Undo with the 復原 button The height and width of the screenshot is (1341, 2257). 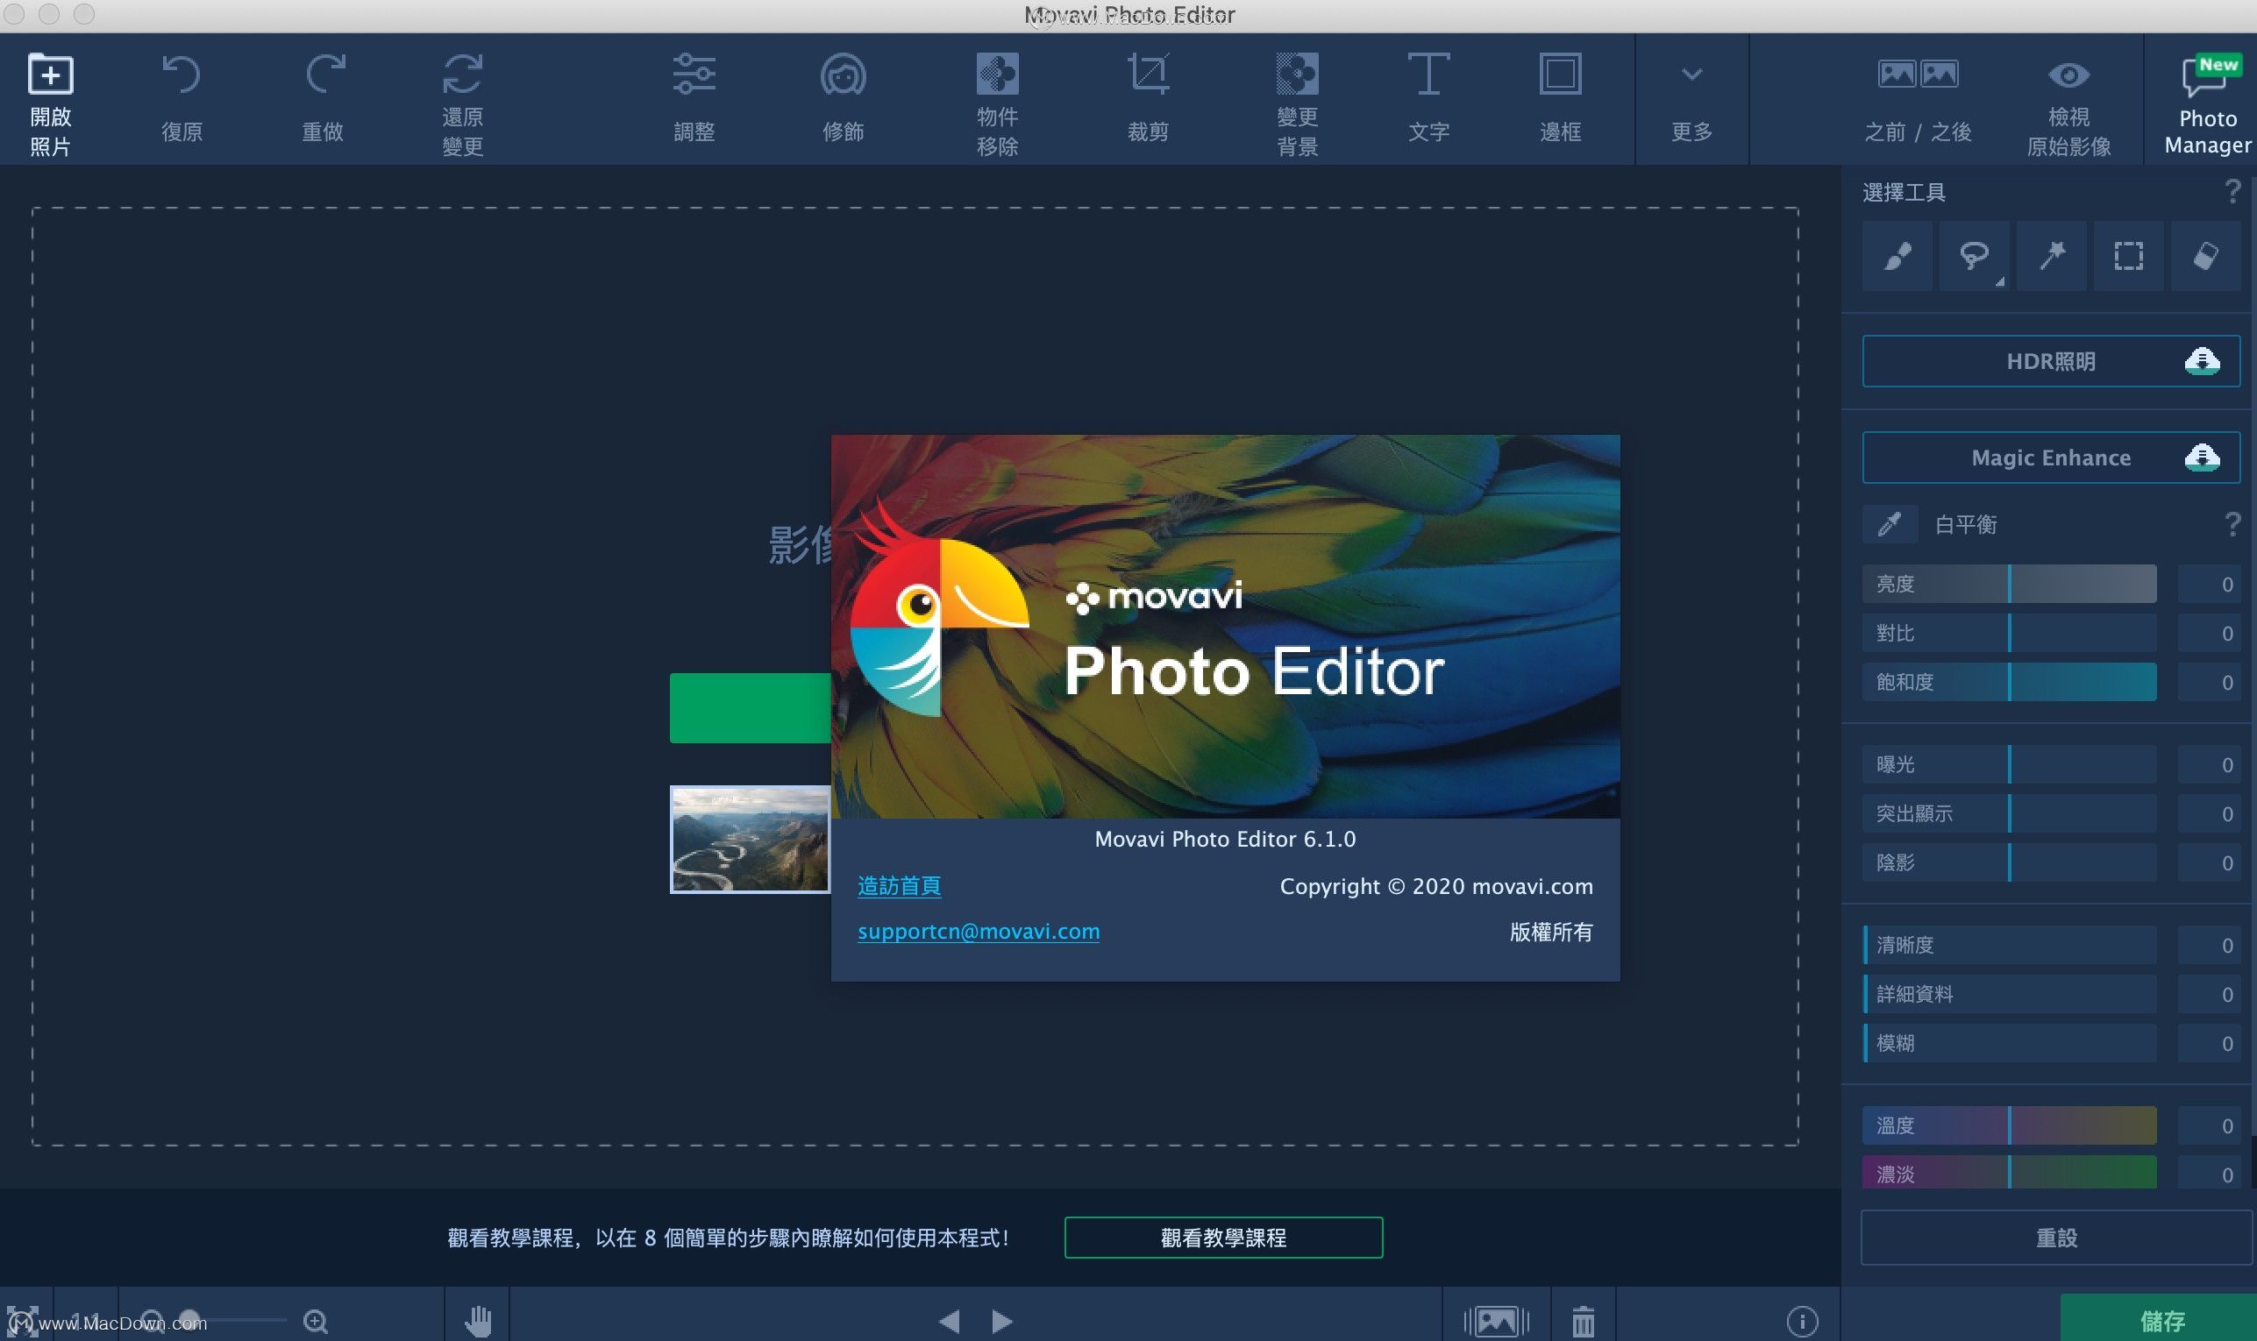pyautogui.click(x=182, y=98)
